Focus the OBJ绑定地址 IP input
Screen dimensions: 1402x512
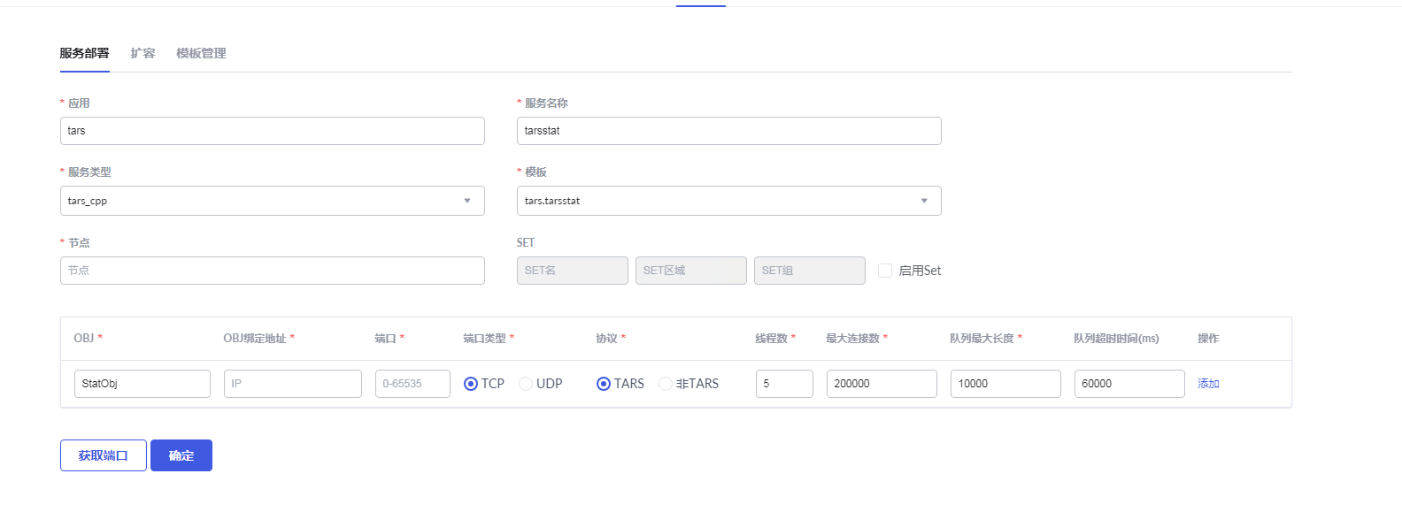click(292, 384)
